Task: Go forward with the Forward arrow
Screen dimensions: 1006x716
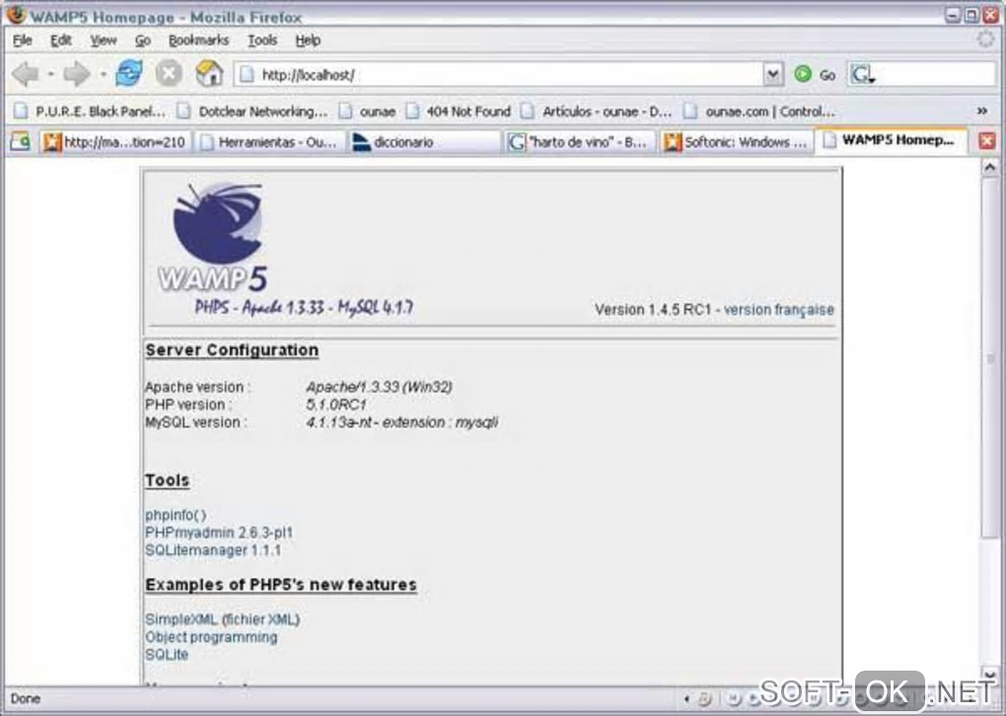Action: click(77, 74)
